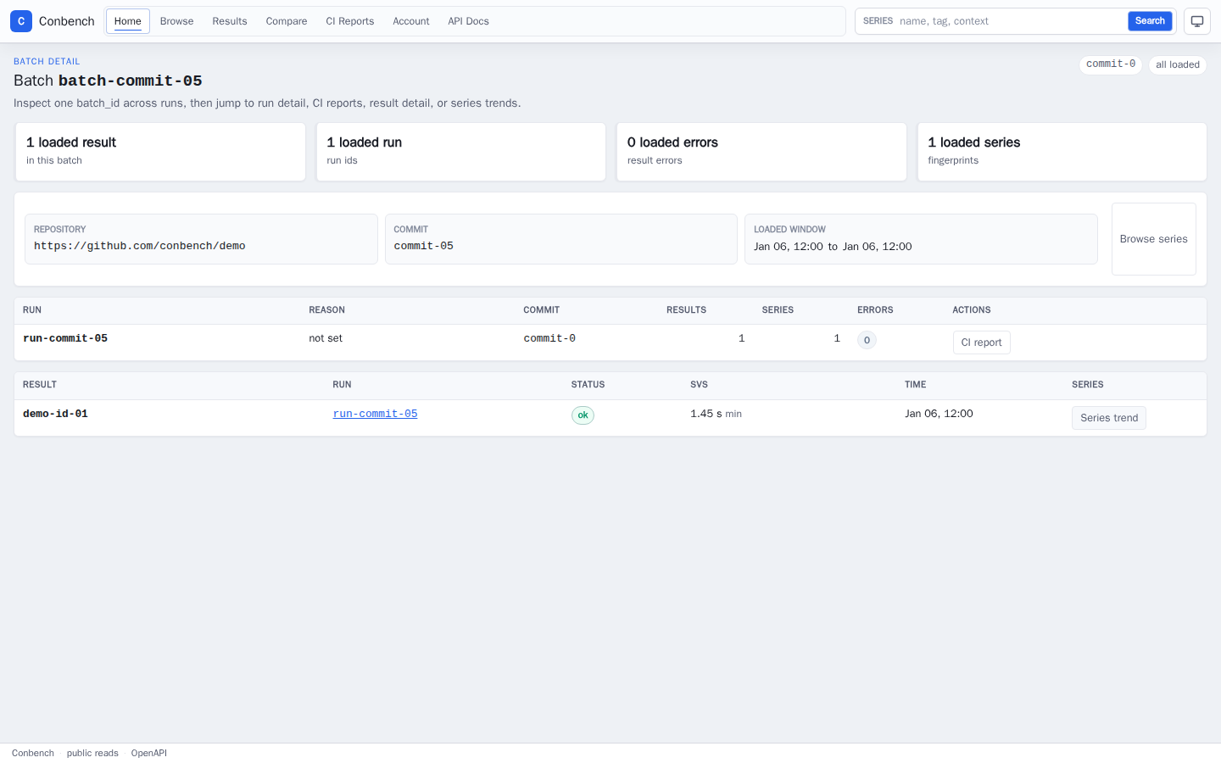Click the RESULTS column header in runs table

pos(686,310)
